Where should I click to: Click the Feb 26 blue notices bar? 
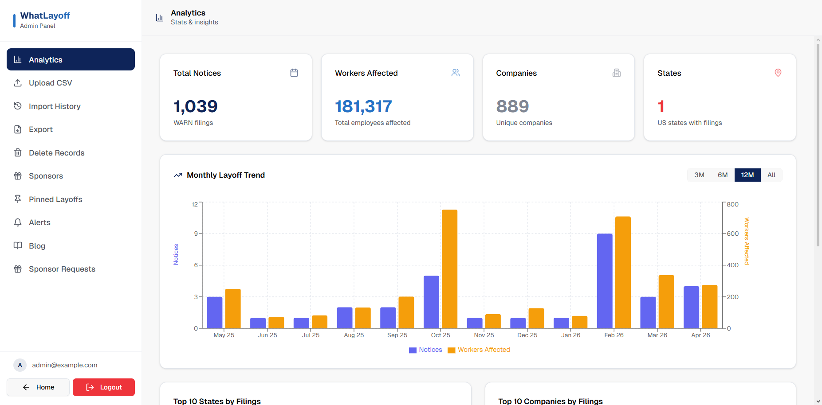tap(605, 281)
